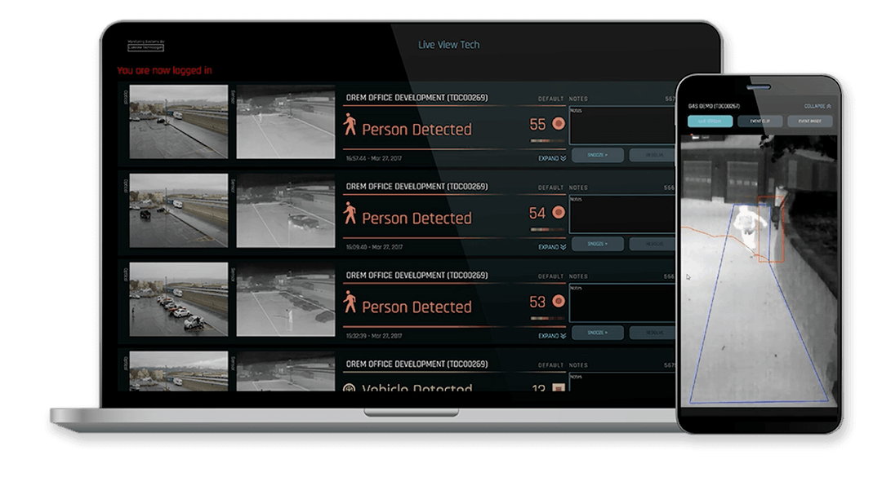Click the orange alert circle beside count 53
882x477 pixels.
click(x=558, y=301)
